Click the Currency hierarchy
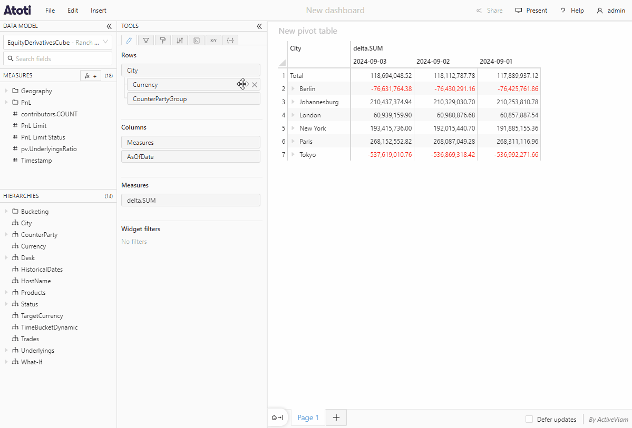Viewport: 632px width, 428px height. point(33,246)
